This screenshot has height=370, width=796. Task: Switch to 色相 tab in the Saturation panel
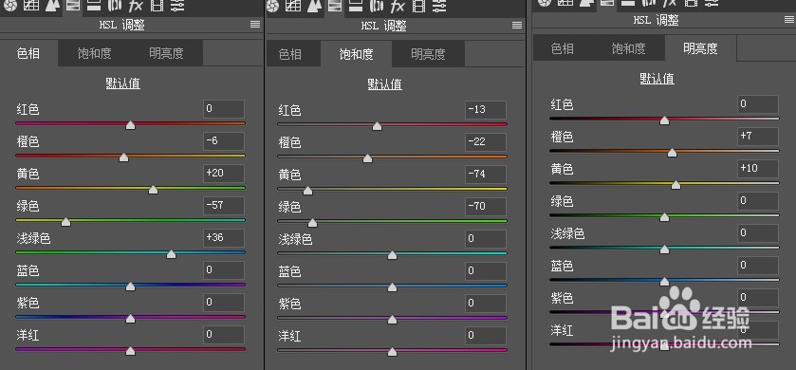(290, 54)
